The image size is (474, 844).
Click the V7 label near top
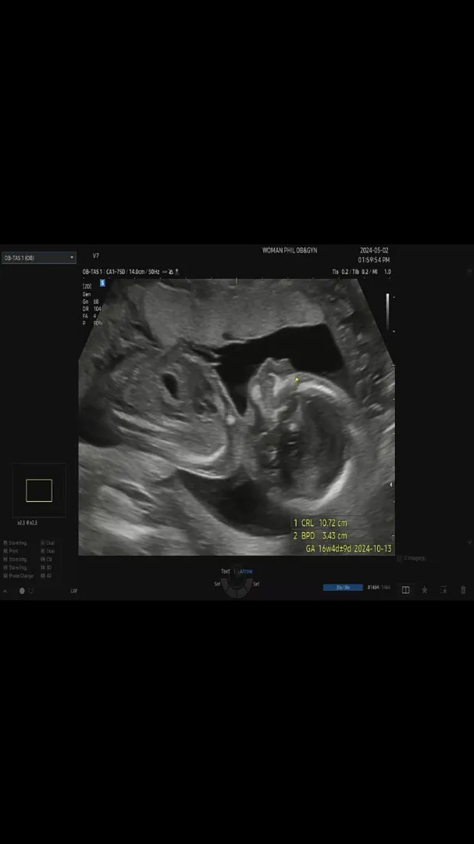point(96,256)
